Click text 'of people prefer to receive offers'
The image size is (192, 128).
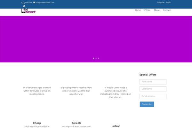click(x=76, y=88)
